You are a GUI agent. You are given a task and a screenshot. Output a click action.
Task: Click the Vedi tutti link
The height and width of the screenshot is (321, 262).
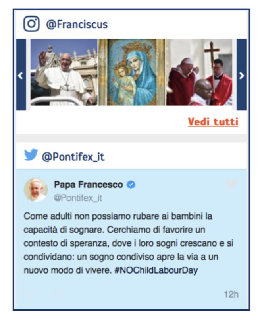pos(213,122)
